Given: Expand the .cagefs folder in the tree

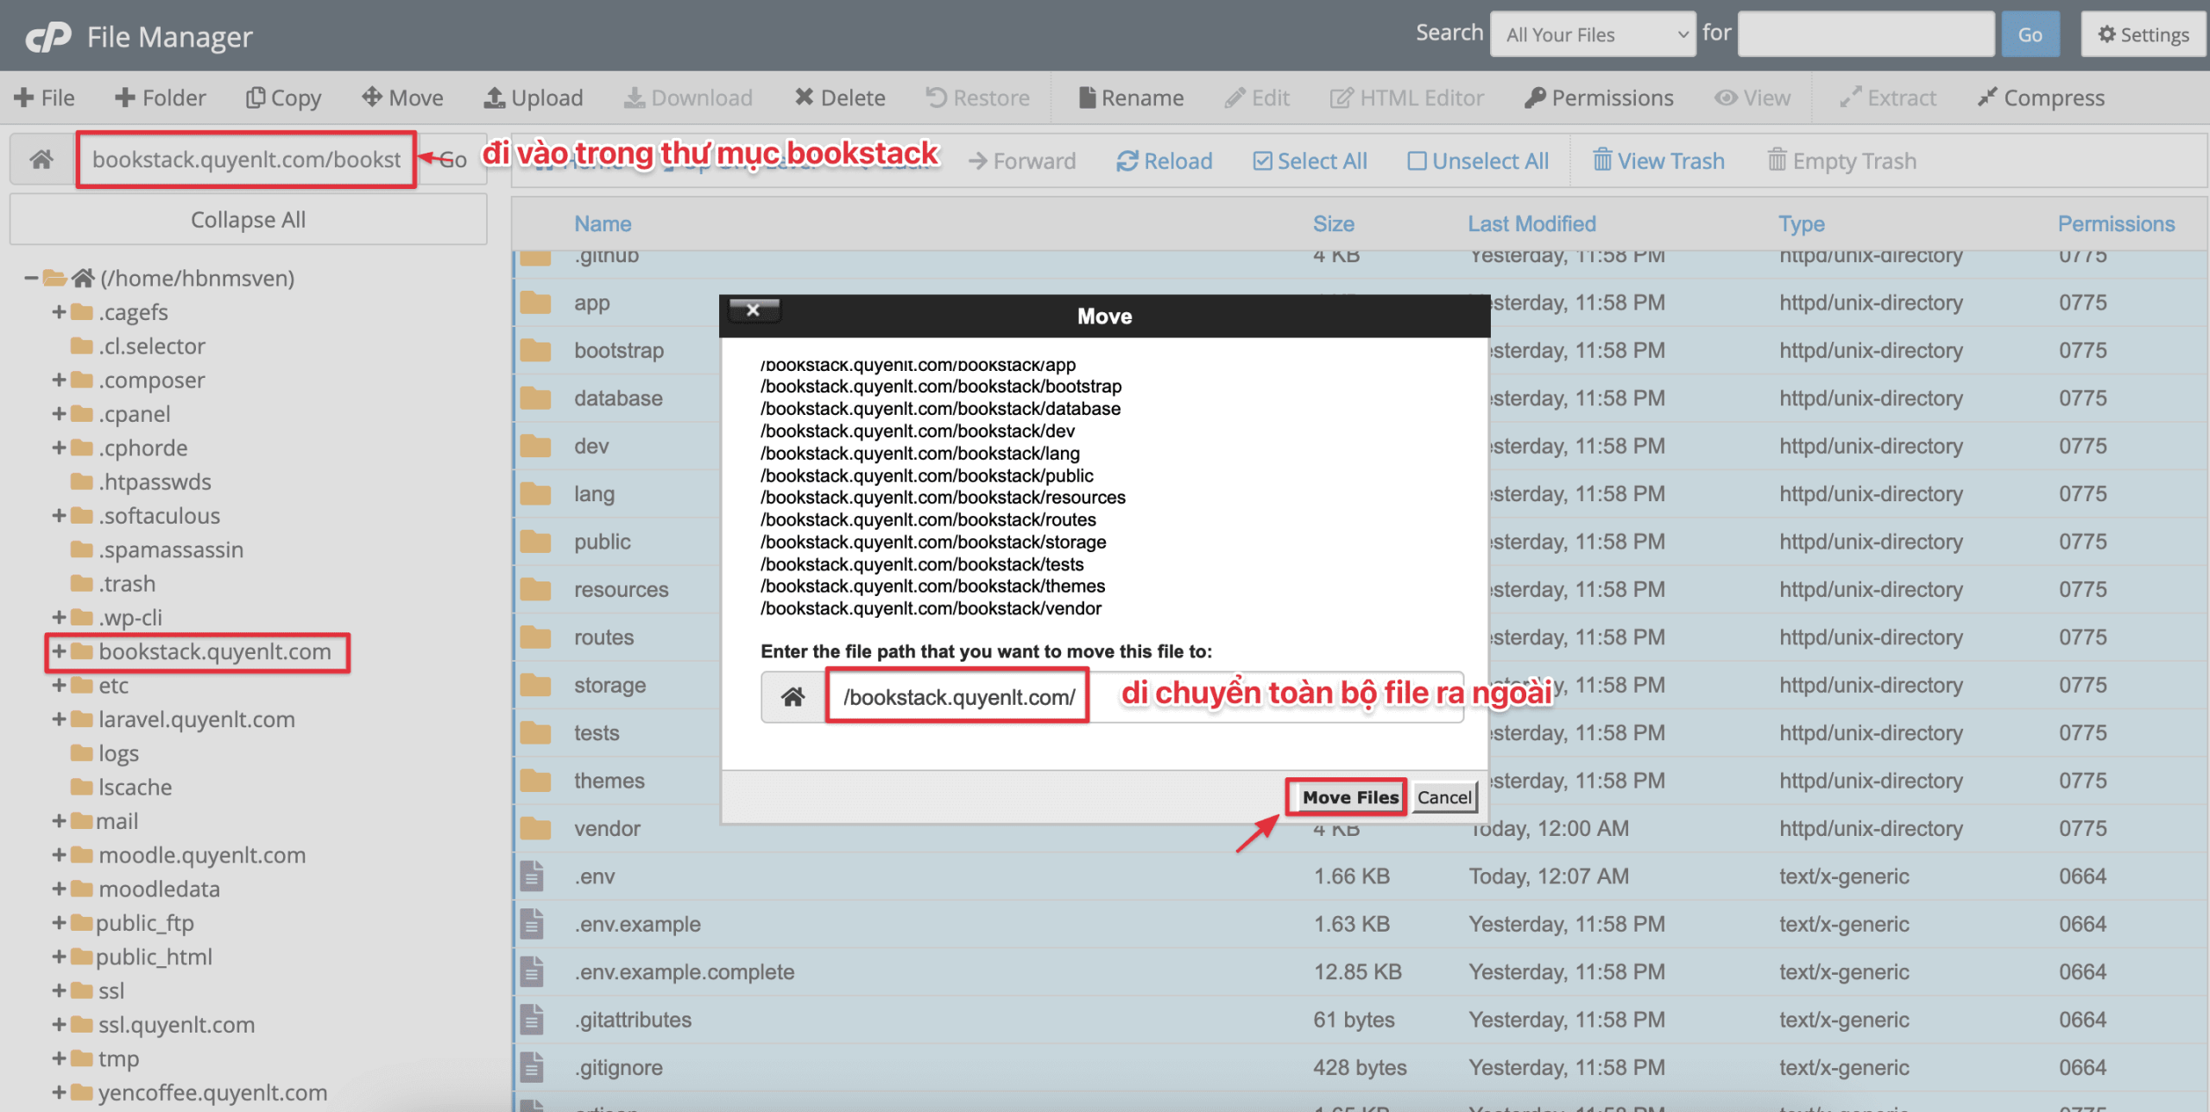Looking at the screenshot, I should click(x=59, y=311).
